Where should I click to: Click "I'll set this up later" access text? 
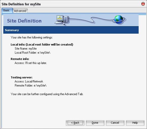36,63
